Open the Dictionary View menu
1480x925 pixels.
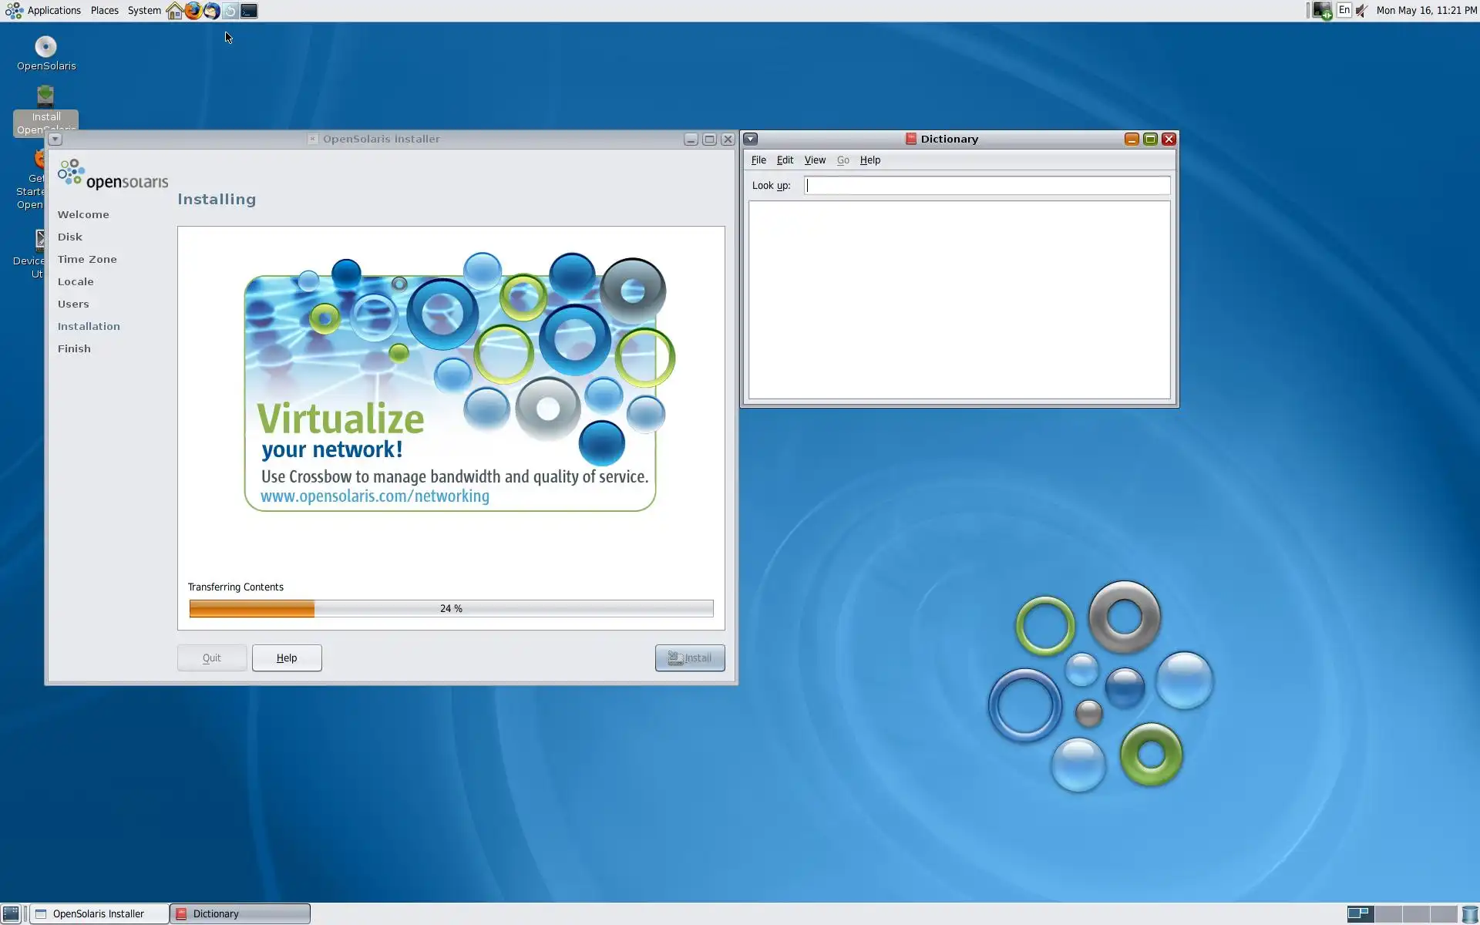(814, 160)
